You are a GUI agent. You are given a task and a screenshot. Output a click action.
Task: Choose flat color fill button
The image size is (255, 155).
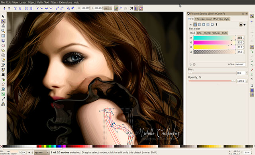coord(195,25)
